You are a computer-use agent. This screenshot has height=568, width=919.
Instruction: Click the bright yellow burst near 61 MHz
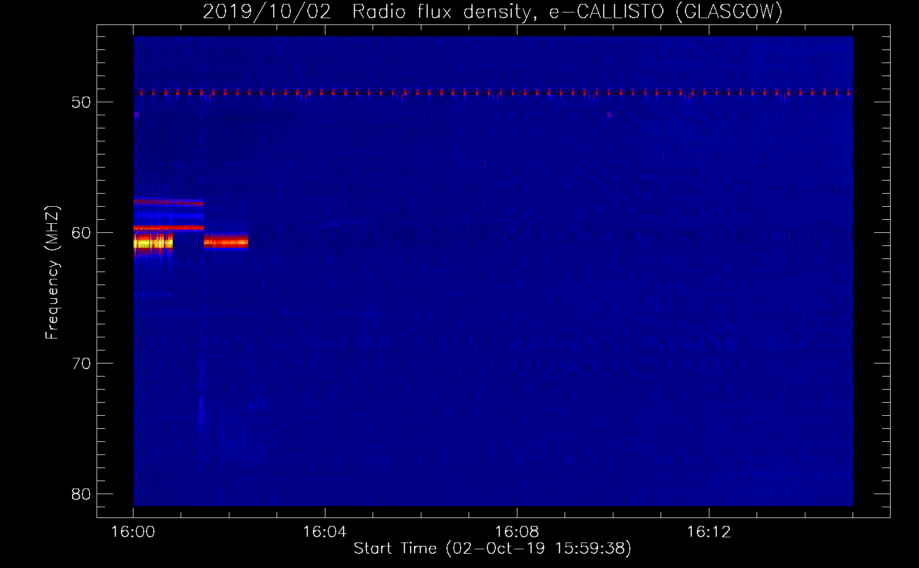pyautogui.click(x=153, y=243)
